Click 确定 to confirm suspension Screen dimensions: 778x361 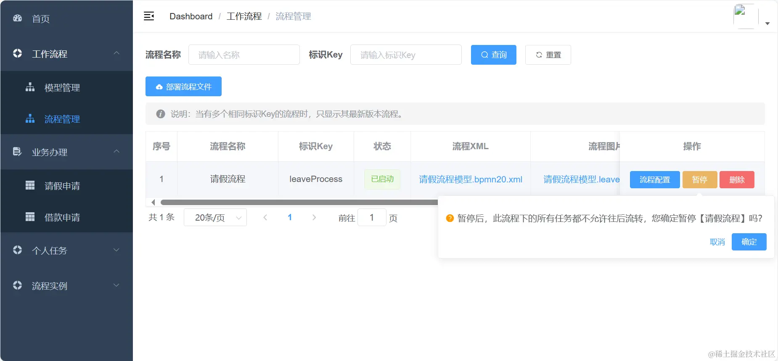pyautogui.click(x=749, y=242)
